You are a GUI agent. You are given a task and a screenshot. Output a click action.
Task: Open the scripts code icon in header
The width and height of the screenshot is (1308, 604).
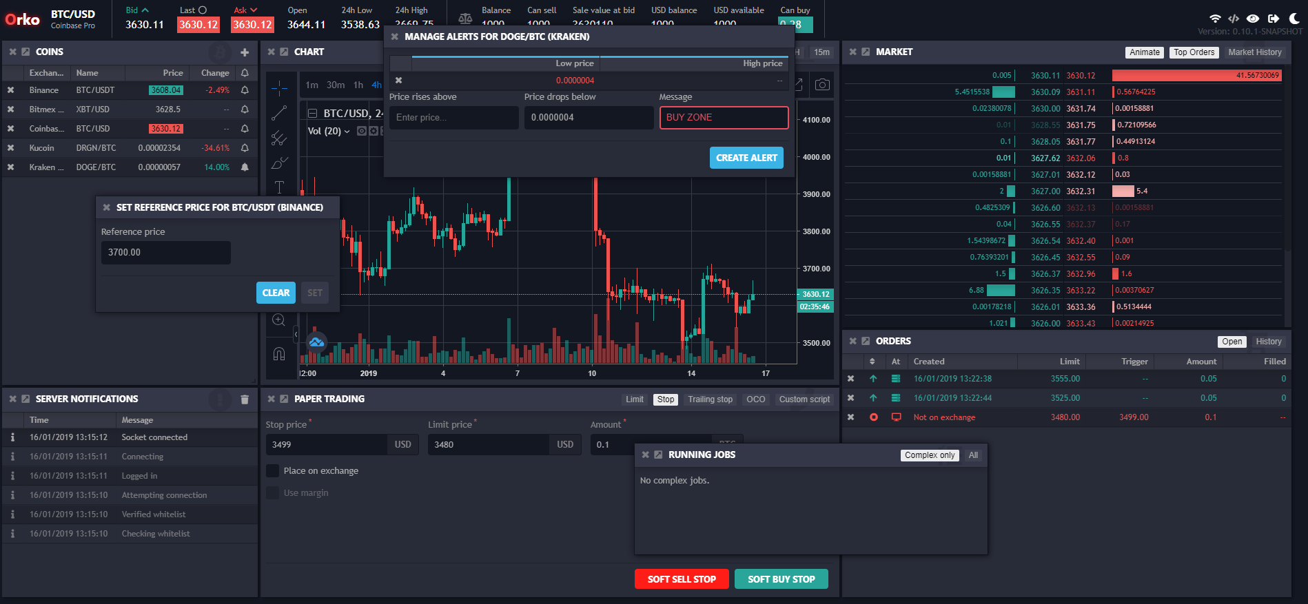tap(1234, 19)
